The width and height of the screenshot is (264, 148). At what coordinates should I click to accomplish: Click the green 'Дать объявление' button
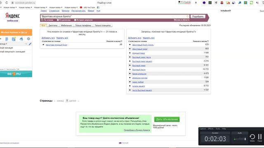pyautogui.click(x=167, y=119)
